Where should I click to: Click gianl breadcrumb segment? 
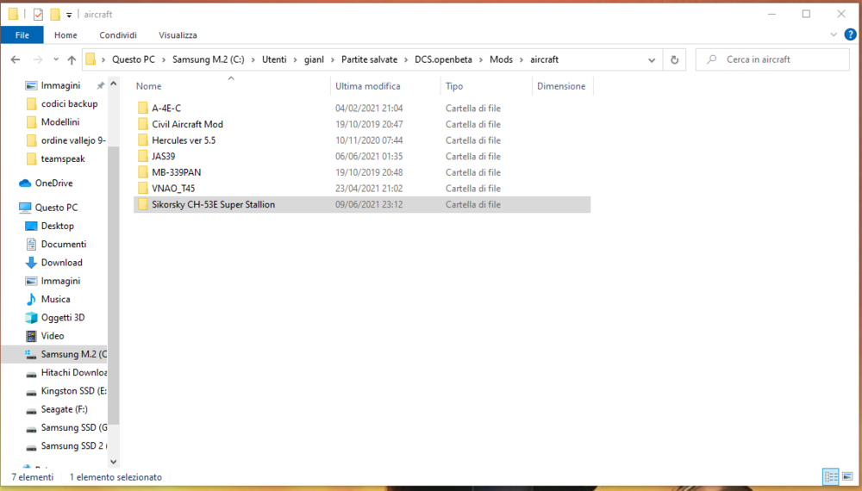tap(314, 59)
